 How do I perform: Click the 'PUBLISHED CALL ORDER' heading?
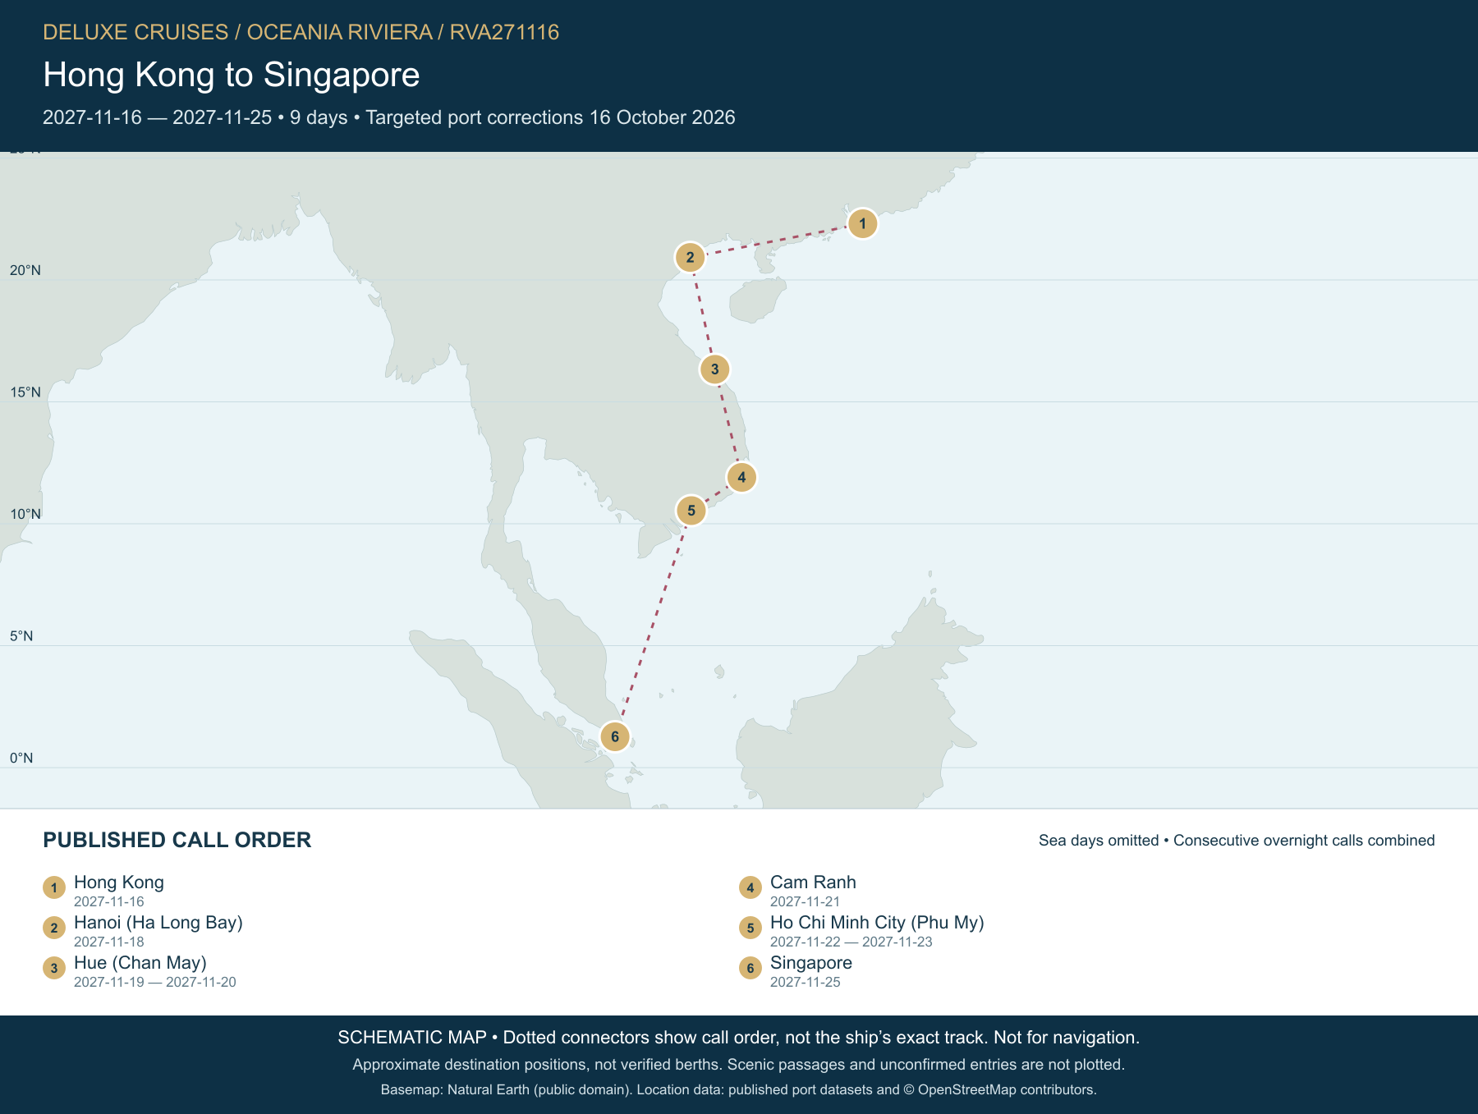[177, 840]
